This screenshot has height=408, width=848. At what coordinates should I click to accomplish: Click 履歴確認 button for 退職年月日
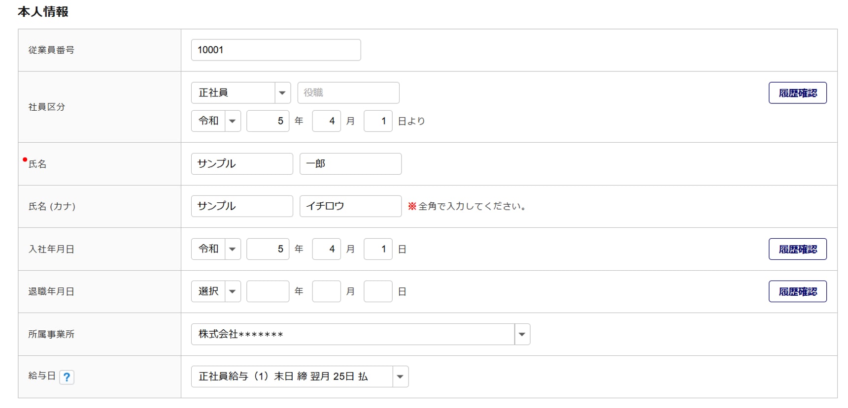point(797,291)
